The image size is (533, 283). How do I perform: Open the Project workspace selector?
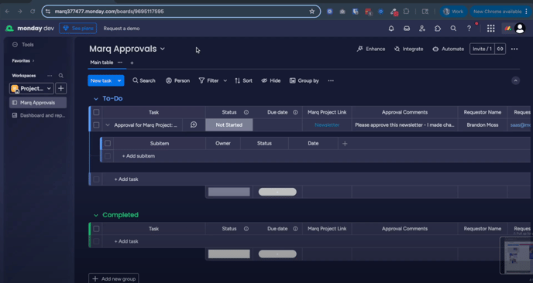[x=31, y=89]
